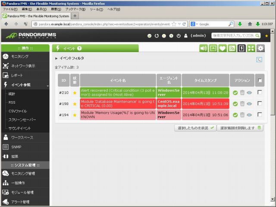Open a new Firefox tab with plus button
The height and width of the screenshot is (207, 276).
coord(75,16)
